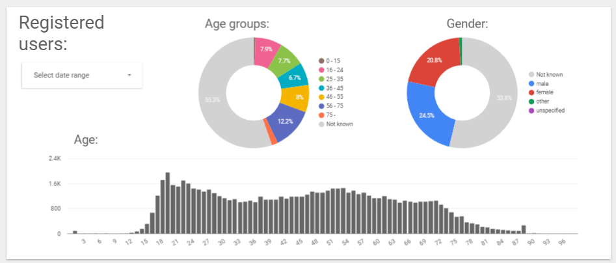
Task: Click the '72' x-axis age label
Action: click(439, 242)
